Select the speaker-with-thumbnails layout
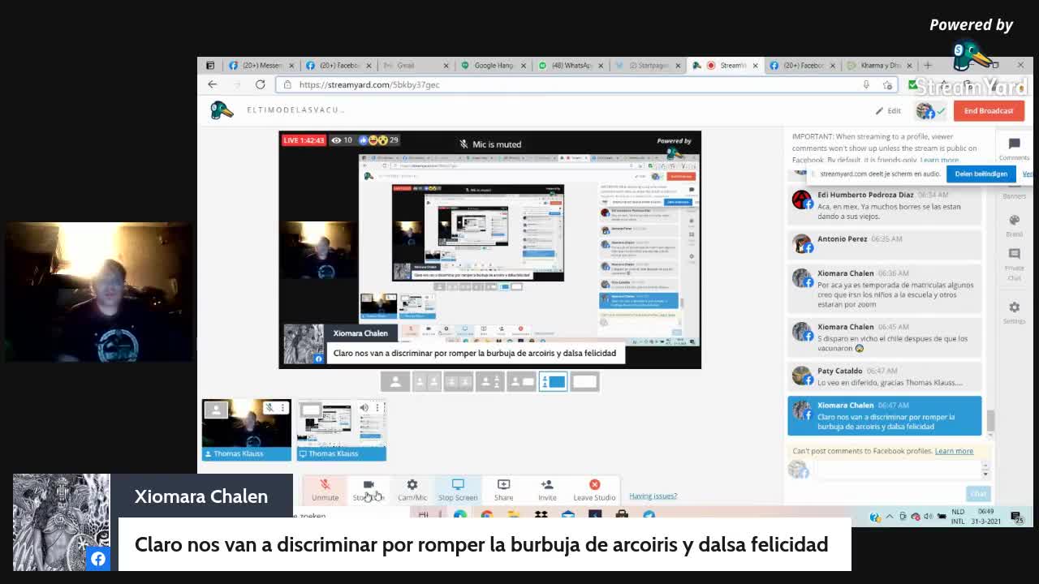This screenshot has height=584, width=1039. tap(489, 381)
